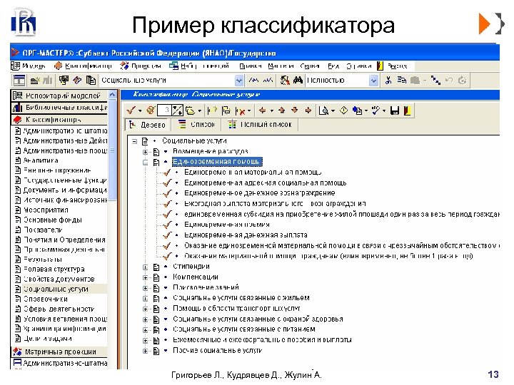
Task: Click the red find icon left of binoculars
Action: [x=285, y=80]
